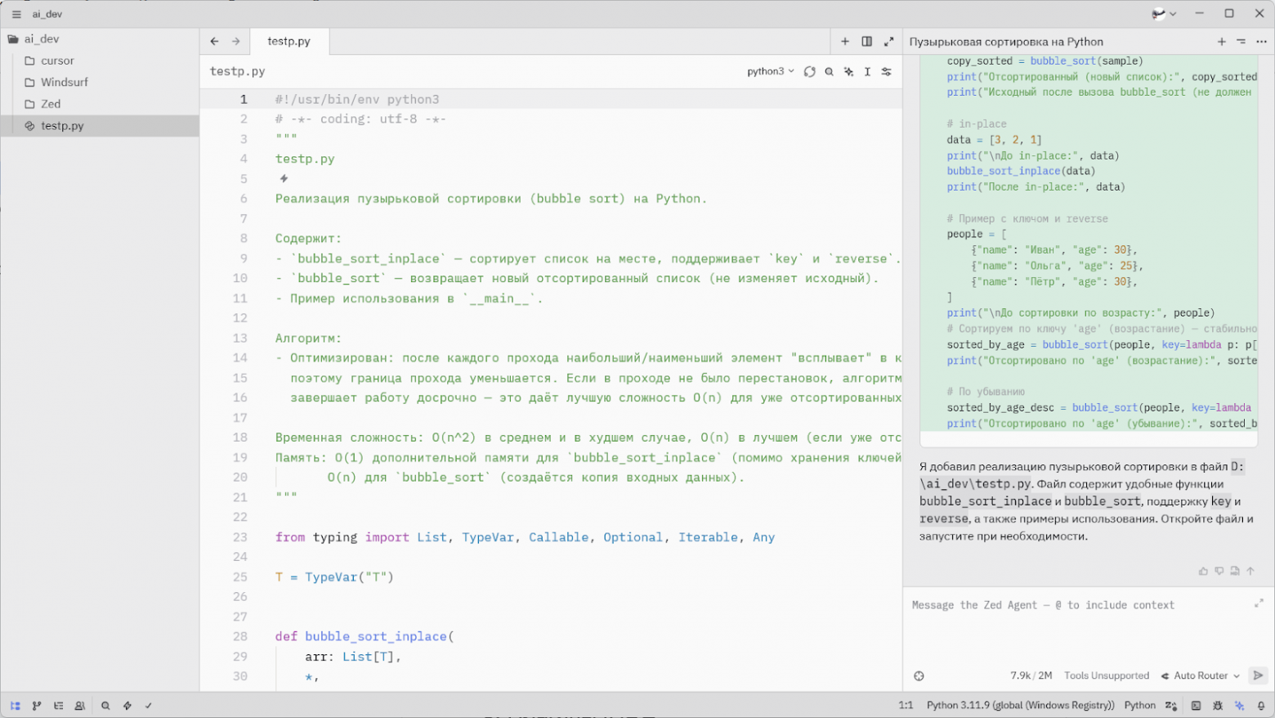The height and width of the screenshot is (718, 1275).
Task: Open the Git panel from status bar
Action: pos(37,705)
